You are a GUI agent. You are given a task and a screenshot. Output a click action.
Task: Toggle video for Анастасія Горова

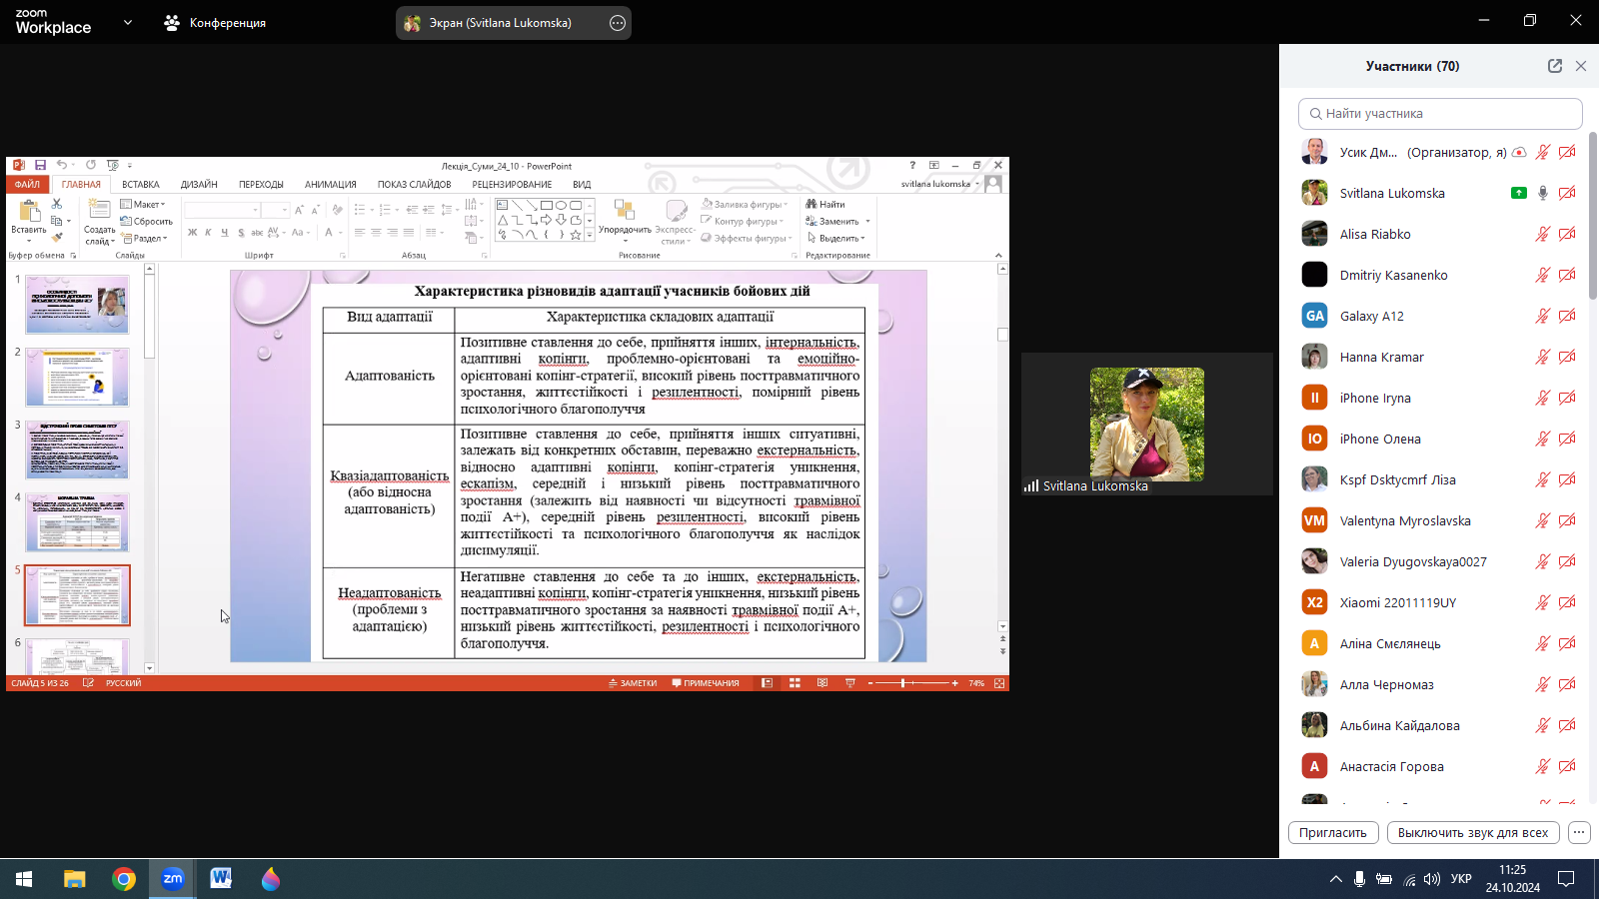pos(1567,766)
